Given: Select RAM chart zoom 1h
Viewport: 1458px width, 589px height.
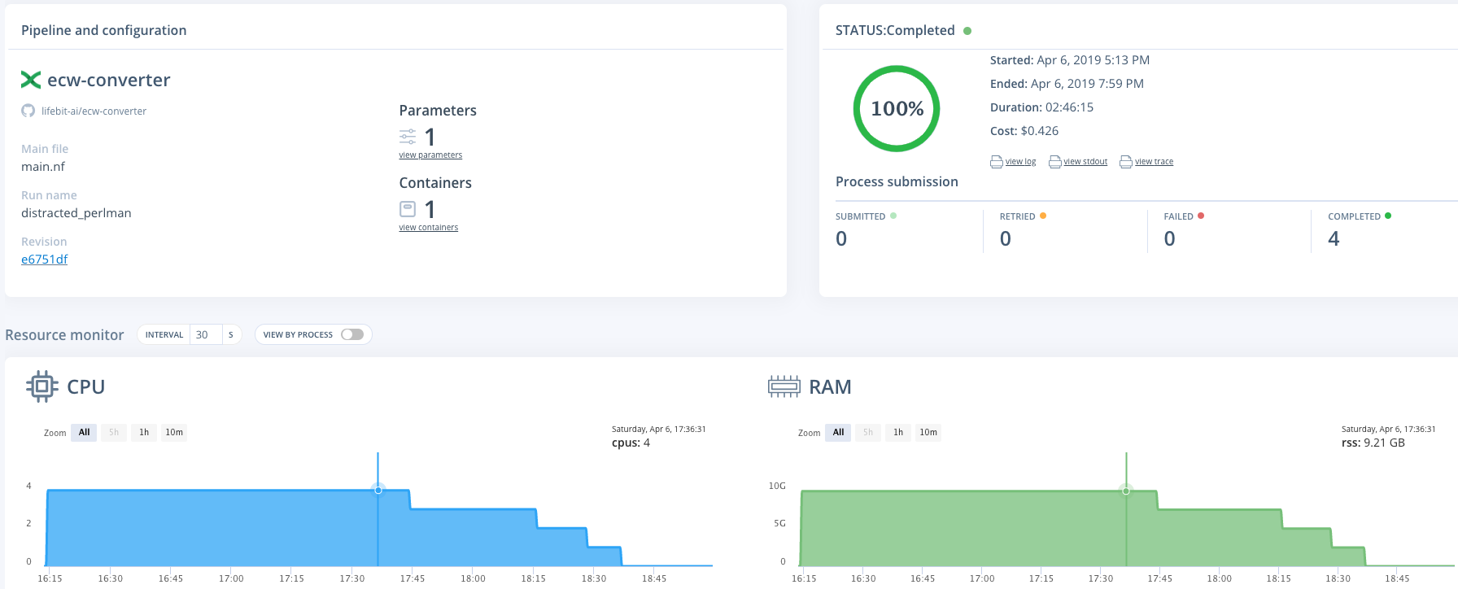Looking at the screenshot, I should (898, 433).
